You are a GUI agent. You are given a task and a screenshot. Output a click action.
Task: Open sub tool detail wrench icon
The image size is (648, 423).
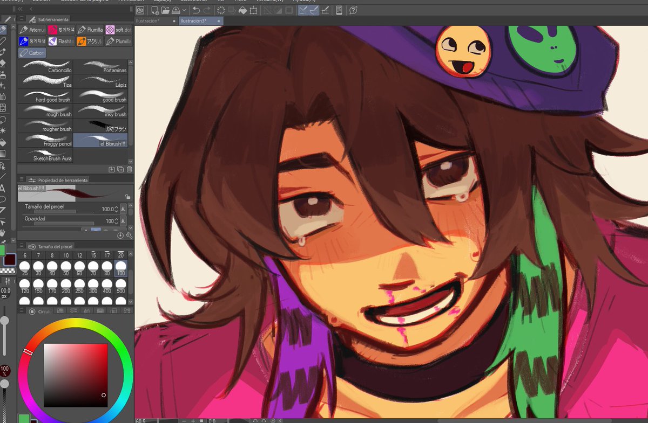pyautogui.click(x=129, y=235)
